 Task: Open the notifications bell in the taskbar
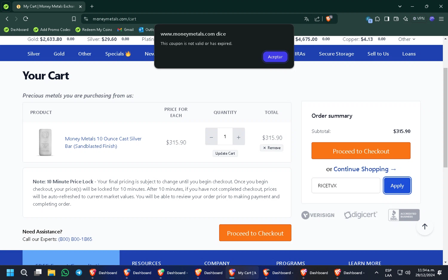(440, 273)
